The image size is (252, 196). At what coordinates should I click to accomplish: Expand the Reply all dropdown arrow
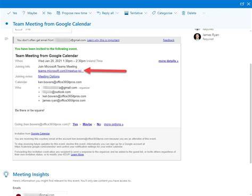[x=117, y=13]
